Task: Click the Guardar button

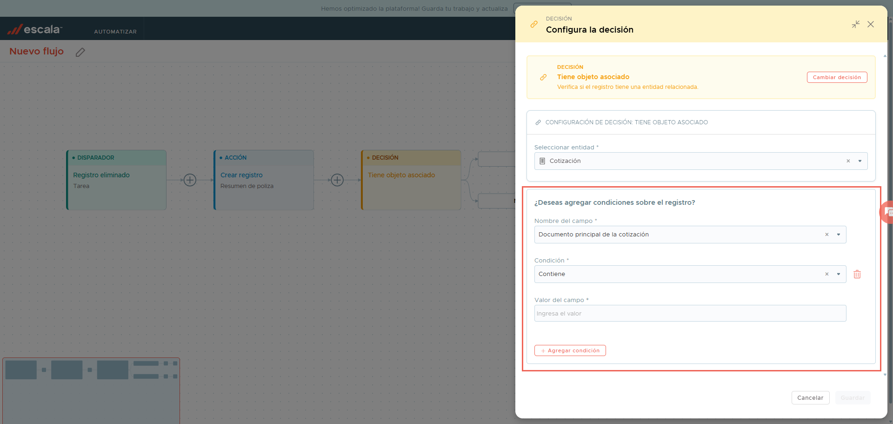Action: 853,398
